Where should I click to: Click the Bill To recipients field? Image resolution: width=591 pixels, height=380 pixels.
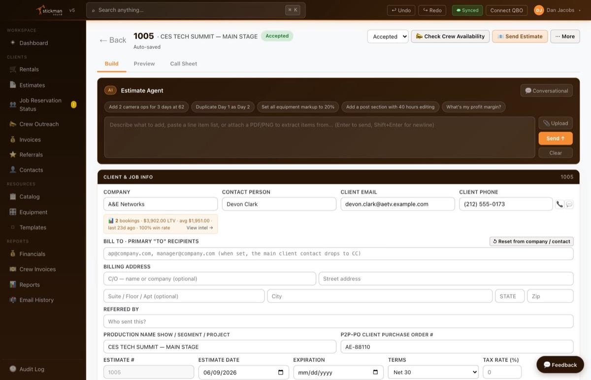click(x=338, y=254)
